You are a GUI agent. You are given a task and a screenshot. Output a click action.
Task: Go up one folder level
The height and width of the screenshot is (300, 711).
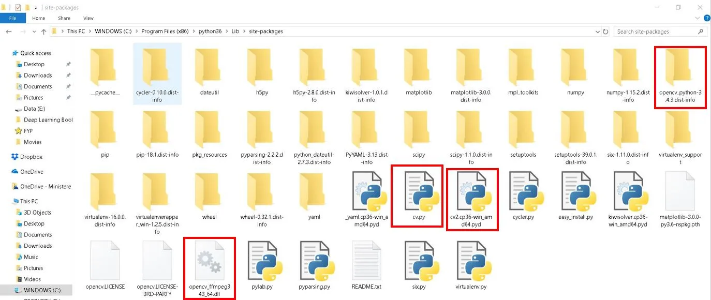click(43, 32)
